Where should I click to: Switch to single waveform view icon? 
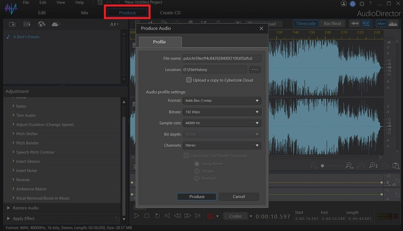click(x=355, y=24)
